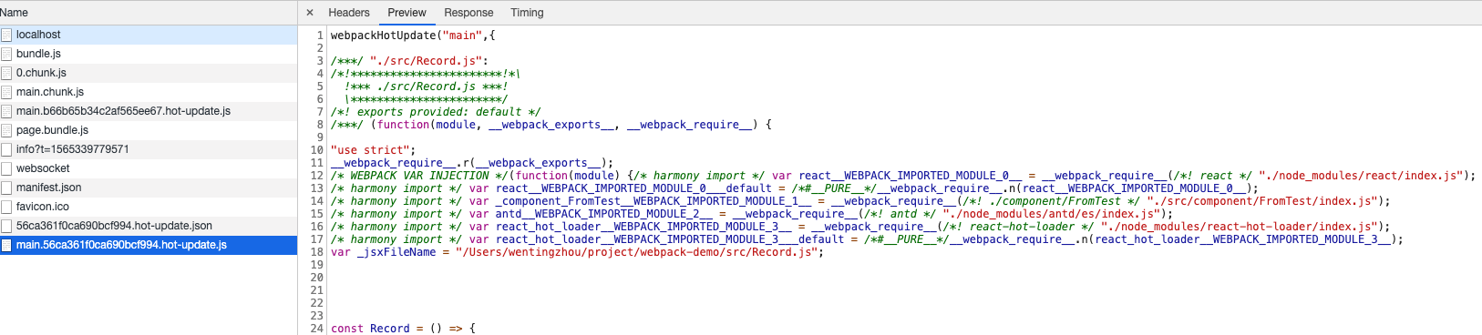Click the _jsxFileName variable line
The height and width of the screenshot is (335, 1482).
click(x=577, y=252)
